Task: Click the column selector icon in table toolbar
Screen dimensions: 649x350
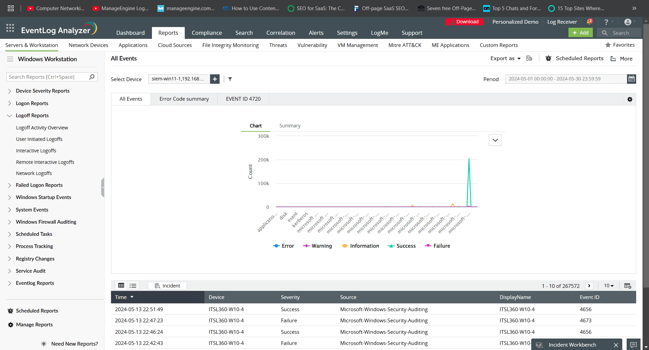Action: click(x=627, y=286)
